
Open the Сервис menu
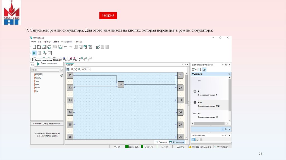pos(56,42)
